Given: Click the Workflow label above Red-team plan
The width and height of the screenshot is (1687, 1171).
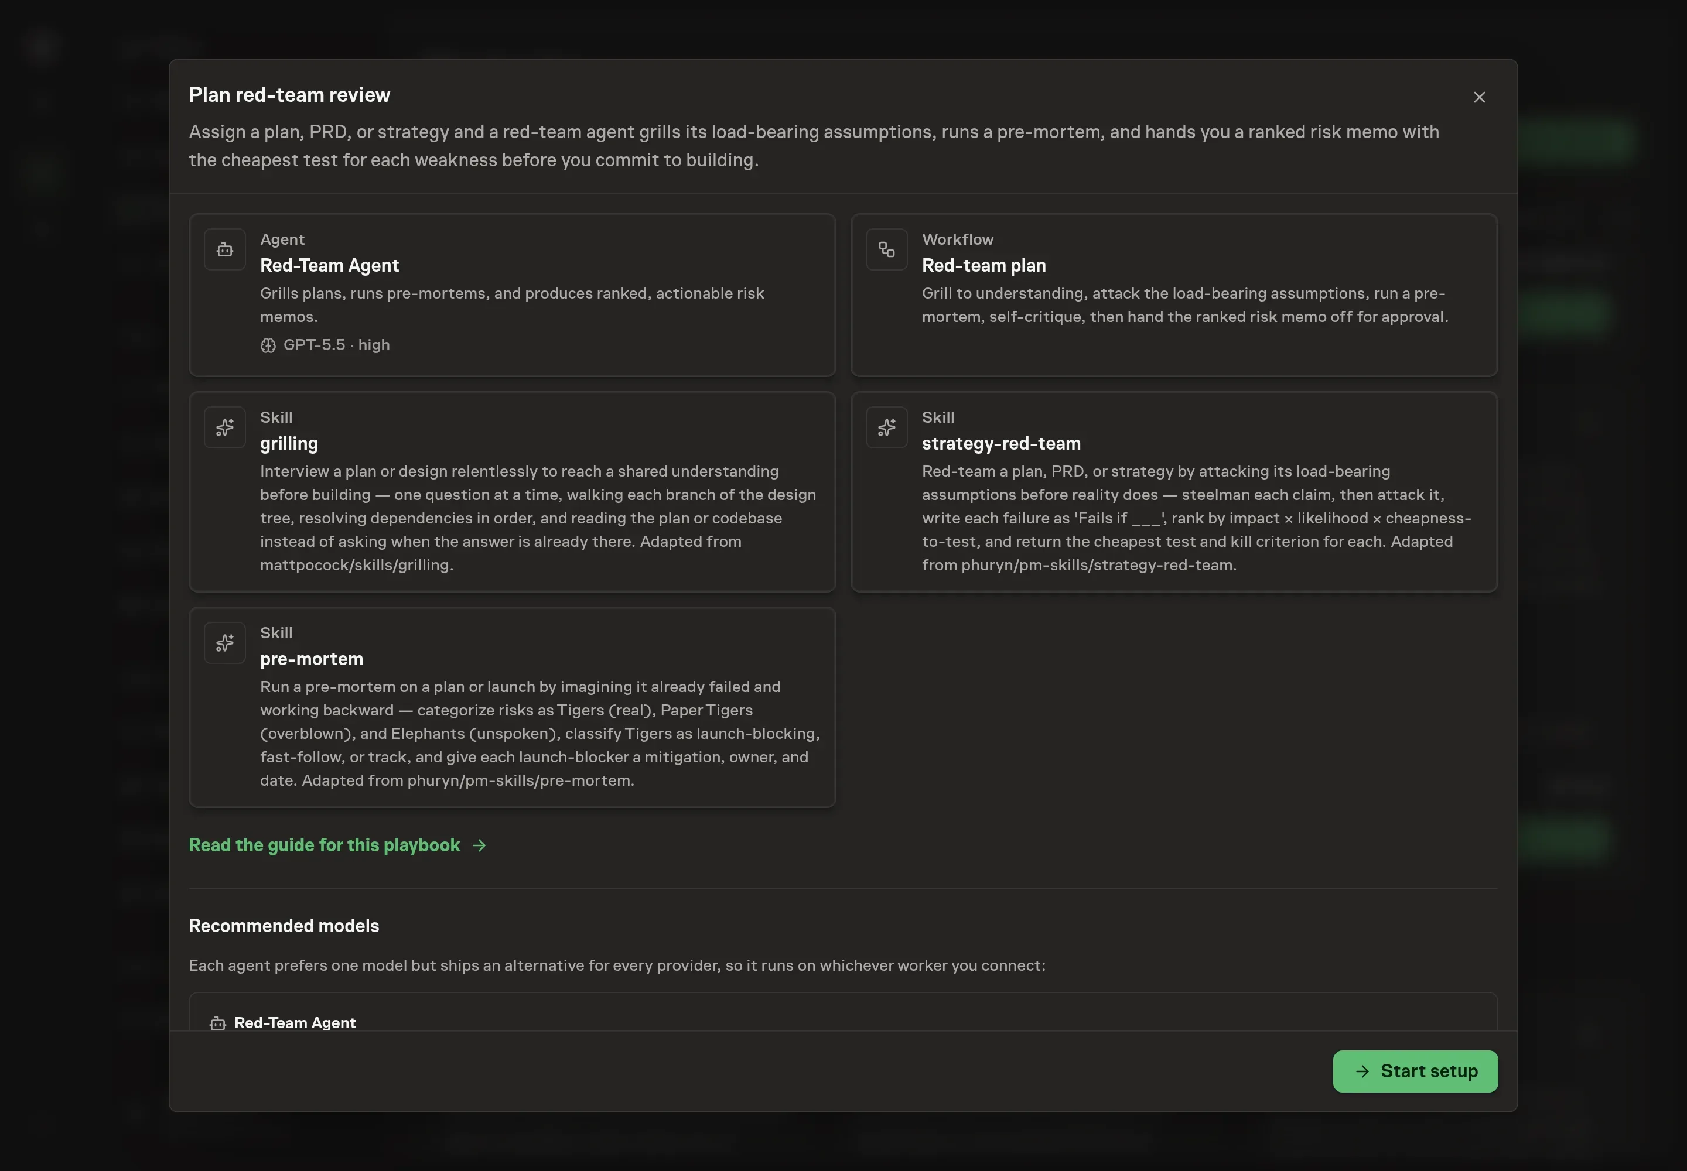Looking at the screenshot, I should click(x=957, y=239).
